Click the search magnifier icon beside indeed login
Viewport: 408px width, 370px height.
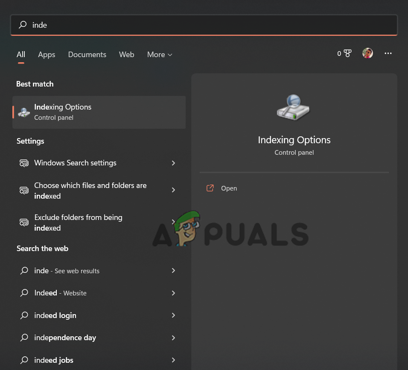(x=24, y=315)
